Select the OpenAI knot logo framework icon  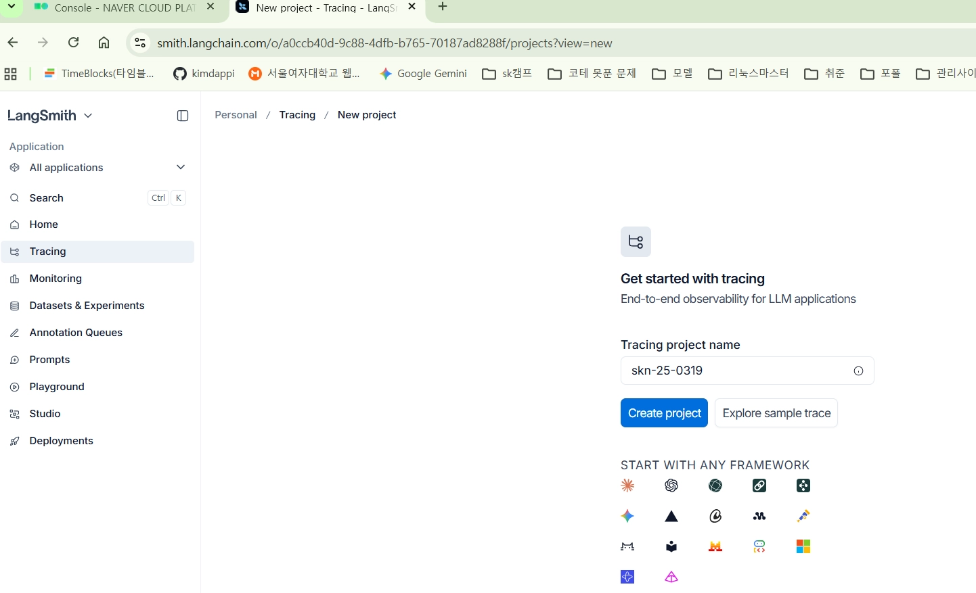pos(671,485)
